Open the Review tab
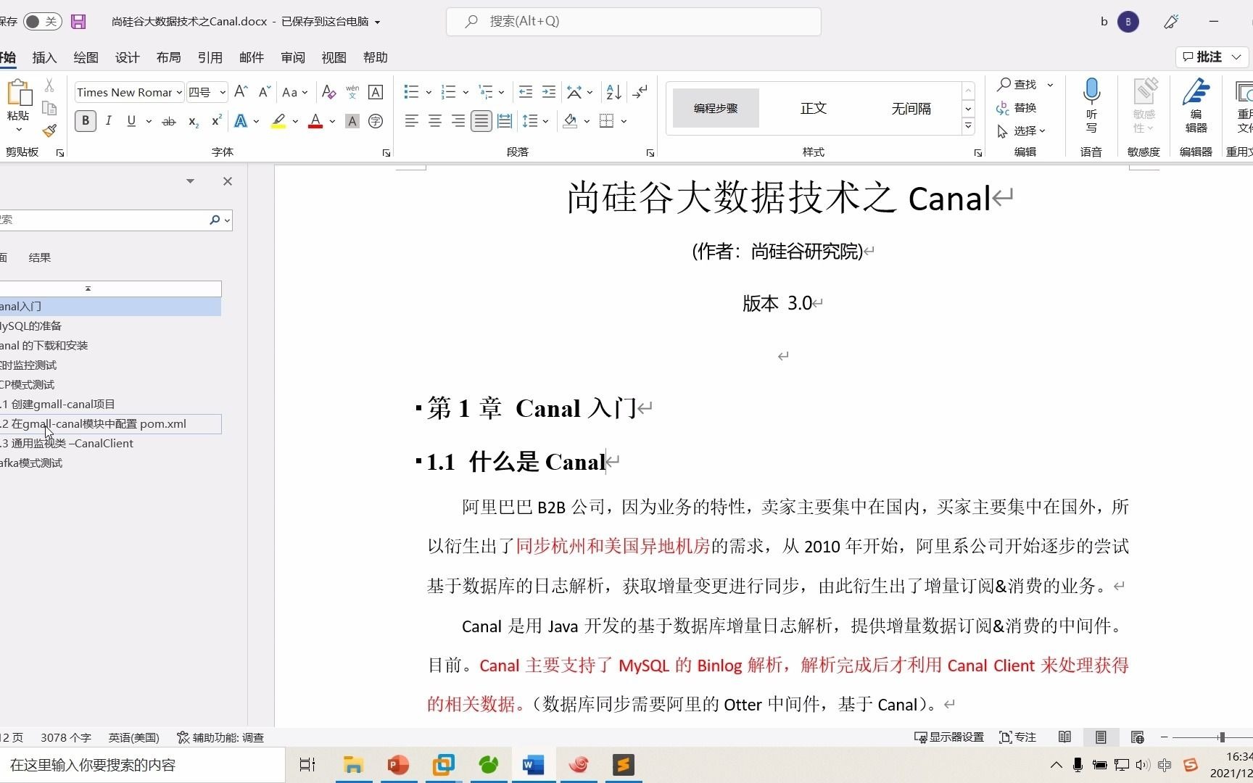 coord(293,57)
